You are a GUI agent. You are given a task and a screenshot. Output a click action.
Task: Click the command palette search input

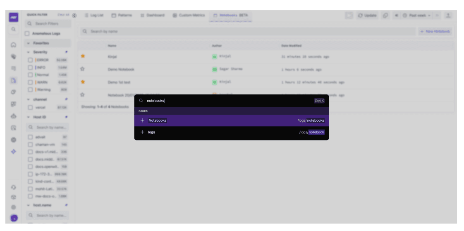click(227, 101)
